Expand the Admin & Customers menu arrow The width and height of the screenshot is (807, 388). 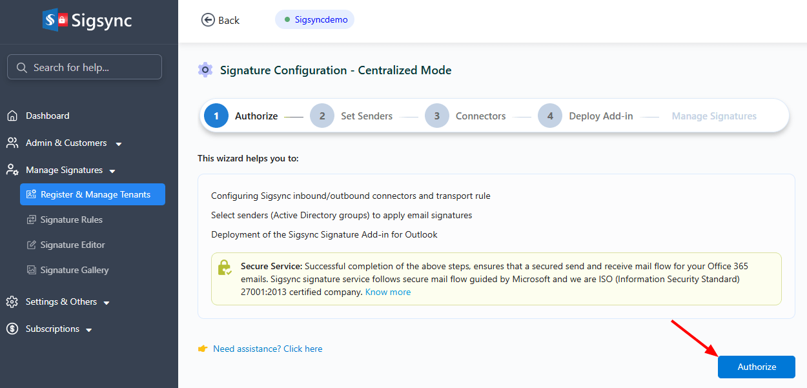[x=119, y=144]
